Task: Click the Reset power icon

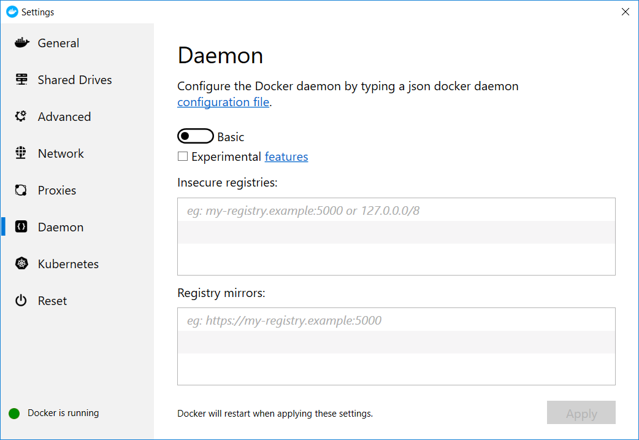Action: [x=21, y=300]
